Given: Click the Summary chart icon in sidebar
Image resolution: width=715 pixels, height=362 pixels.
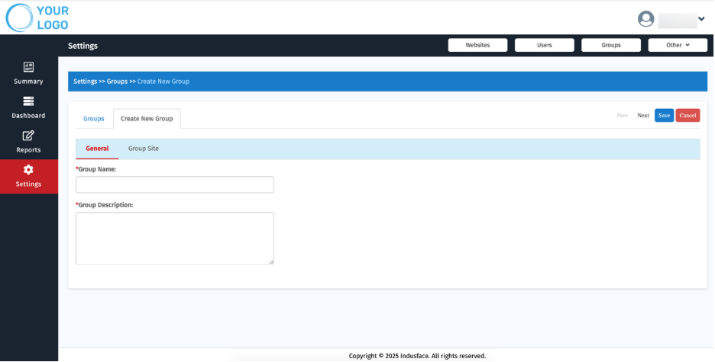Looking at the screenshot, I should coord(28,67).
